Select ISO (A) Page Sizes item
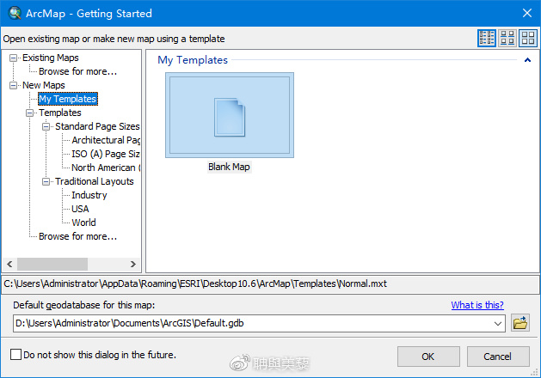 click(106, 154)
